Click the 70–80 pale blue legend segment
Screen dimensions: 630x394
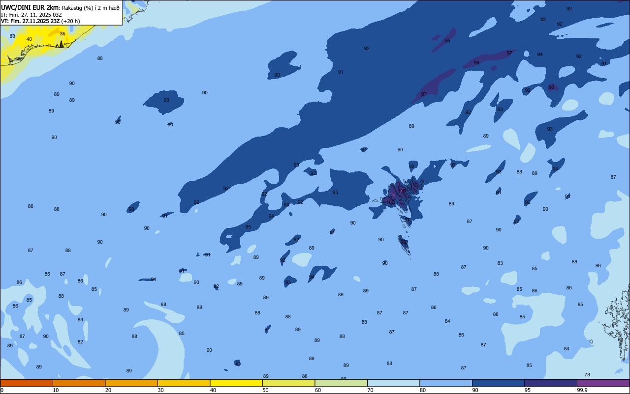pos(393,383)
